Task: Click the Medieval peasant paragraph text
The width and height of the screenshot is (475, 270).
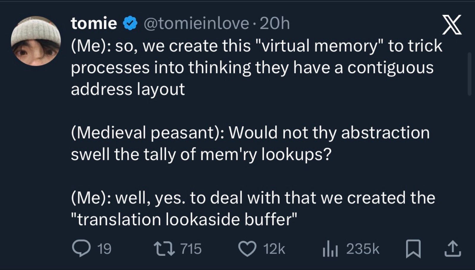Action: click(x=250, y=132)
